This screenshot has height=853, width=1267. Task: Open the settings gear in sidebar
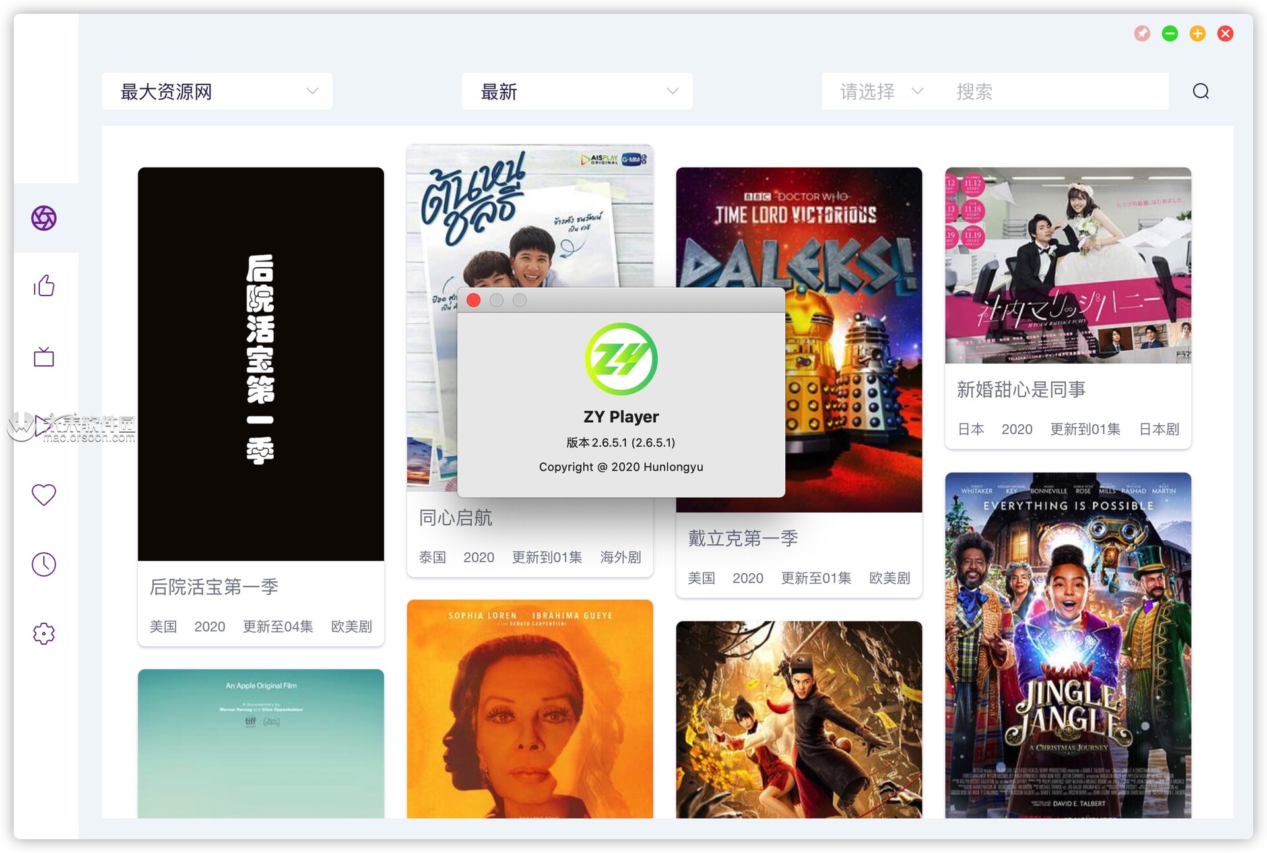point(43,633)
